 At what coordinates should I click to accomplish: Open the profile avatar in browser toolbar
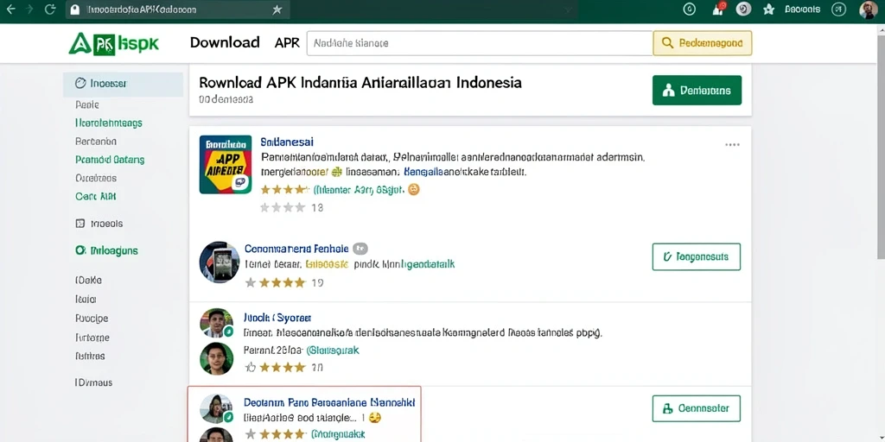(869, 9)
